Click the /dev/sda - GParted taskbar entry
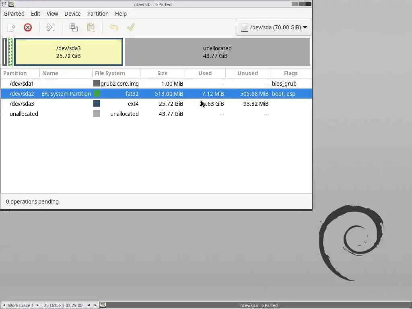Image resolution: width=412 pixels, height=309 pixels. [259, 305]
